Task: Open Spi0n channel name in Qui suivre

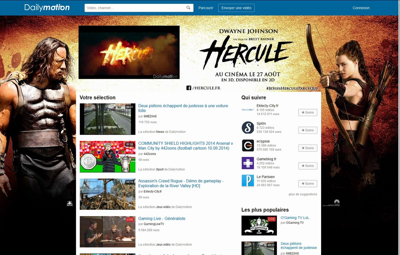Action: [x=261, y=124]
